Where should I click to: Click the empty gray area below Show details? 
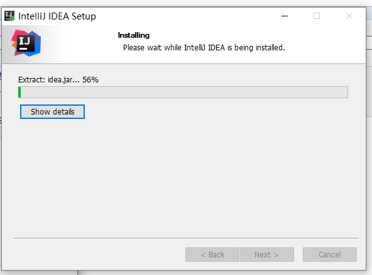(x=184, y=178)
